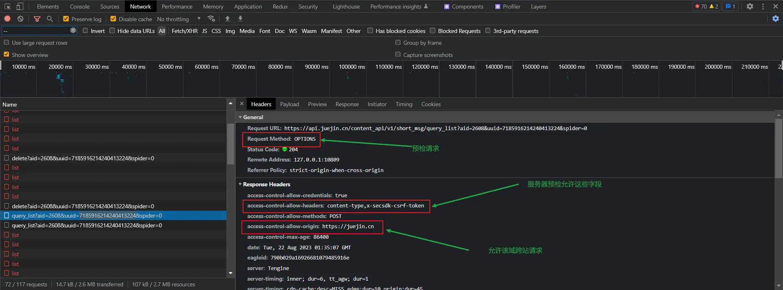Switch to the Console tab
Screen dimensions: 783x290
point(80,7)
